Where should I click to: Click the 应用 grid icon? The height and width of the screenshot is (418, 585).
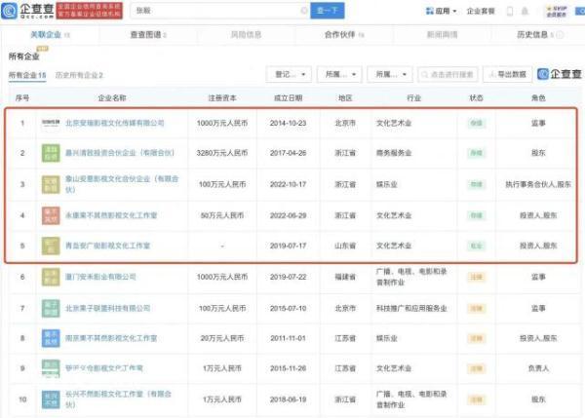[x=429, y=11]
